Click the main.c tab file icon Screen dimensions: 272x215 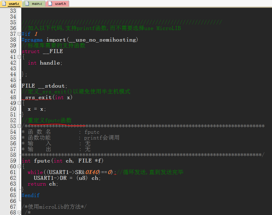27,4
